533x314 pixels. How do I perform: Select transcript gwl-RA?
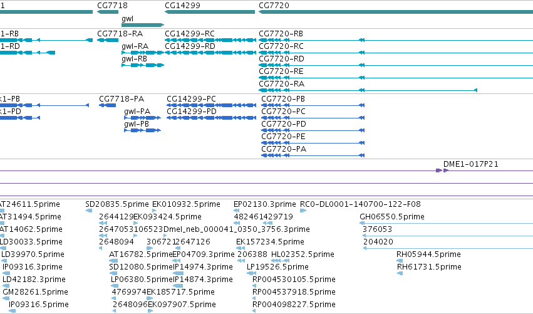tap(135, 46)
